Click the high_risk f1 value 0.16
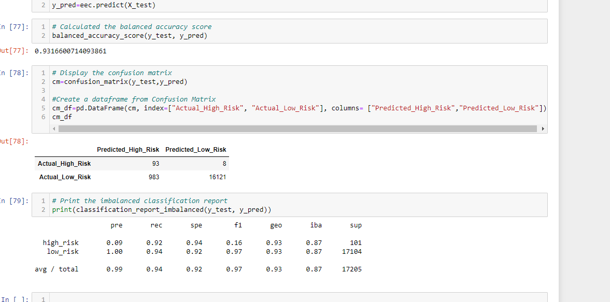Screen dimensions: 610x302 click(234, 243)
